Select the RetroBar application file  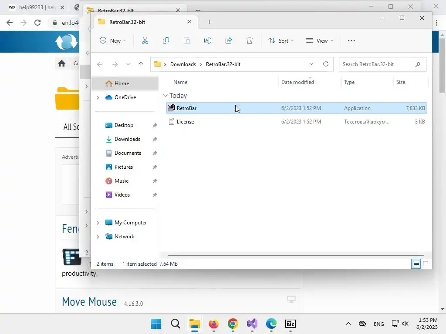(296, 108)
